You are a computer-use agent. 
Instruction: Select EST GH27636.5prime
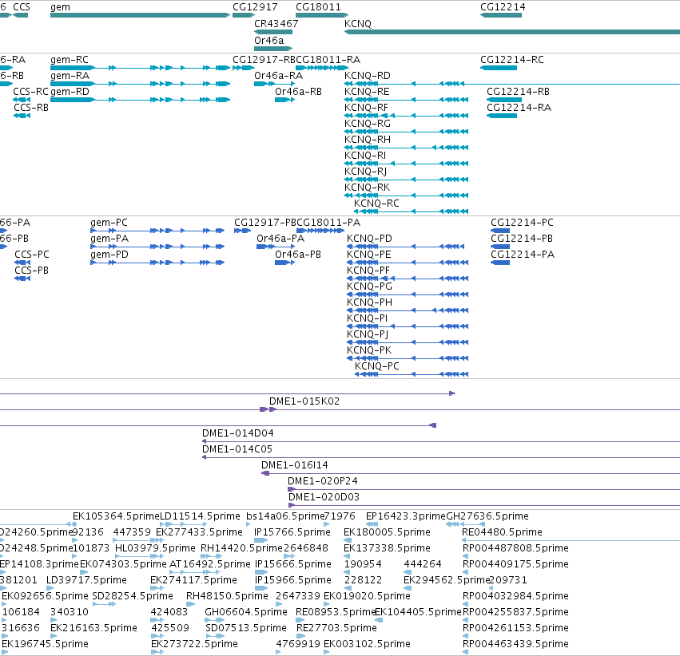point(487,516)
